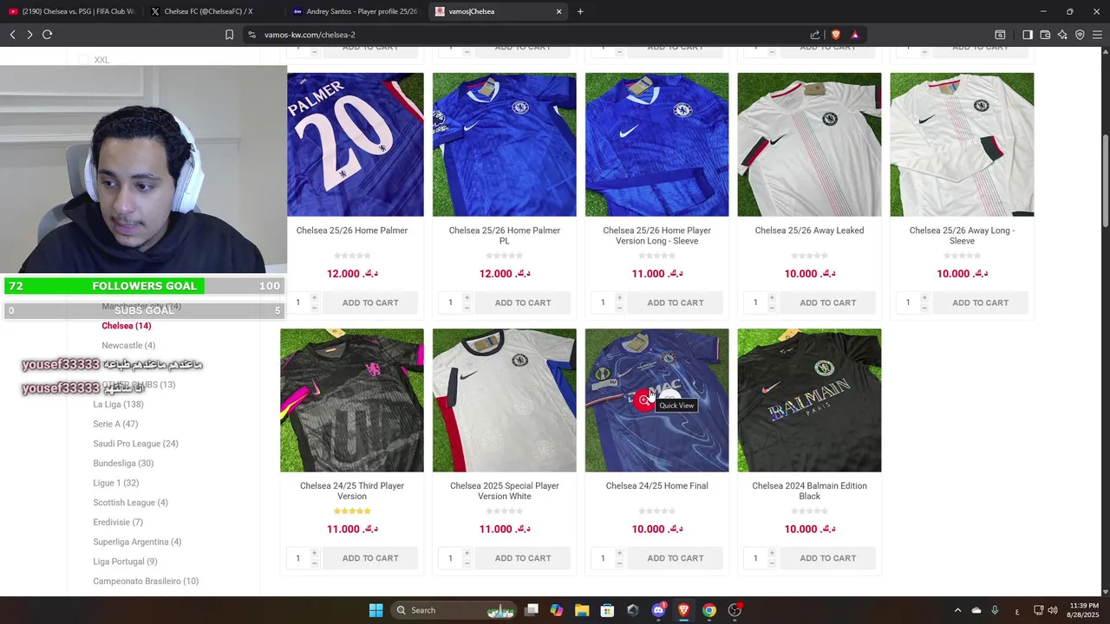This screenshot has width=1110, height=624.
Task: Reload the page with the refresh icon
Action: 47,35
